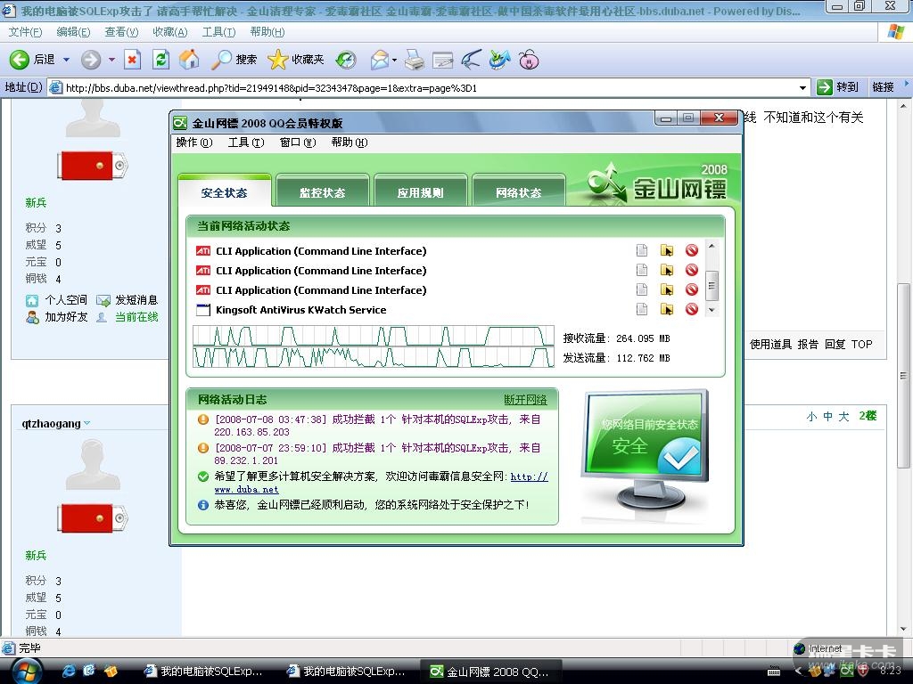Click the 转到 Go button

[x=837, y=87]
